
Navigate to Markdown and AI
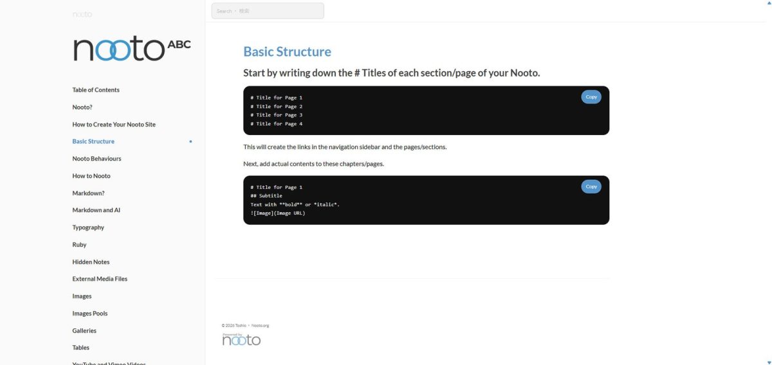[x=96, y=210]
